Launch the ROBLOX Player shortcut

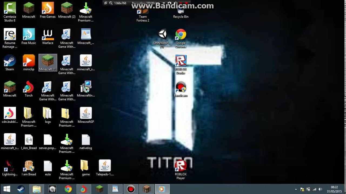[181, 170]
